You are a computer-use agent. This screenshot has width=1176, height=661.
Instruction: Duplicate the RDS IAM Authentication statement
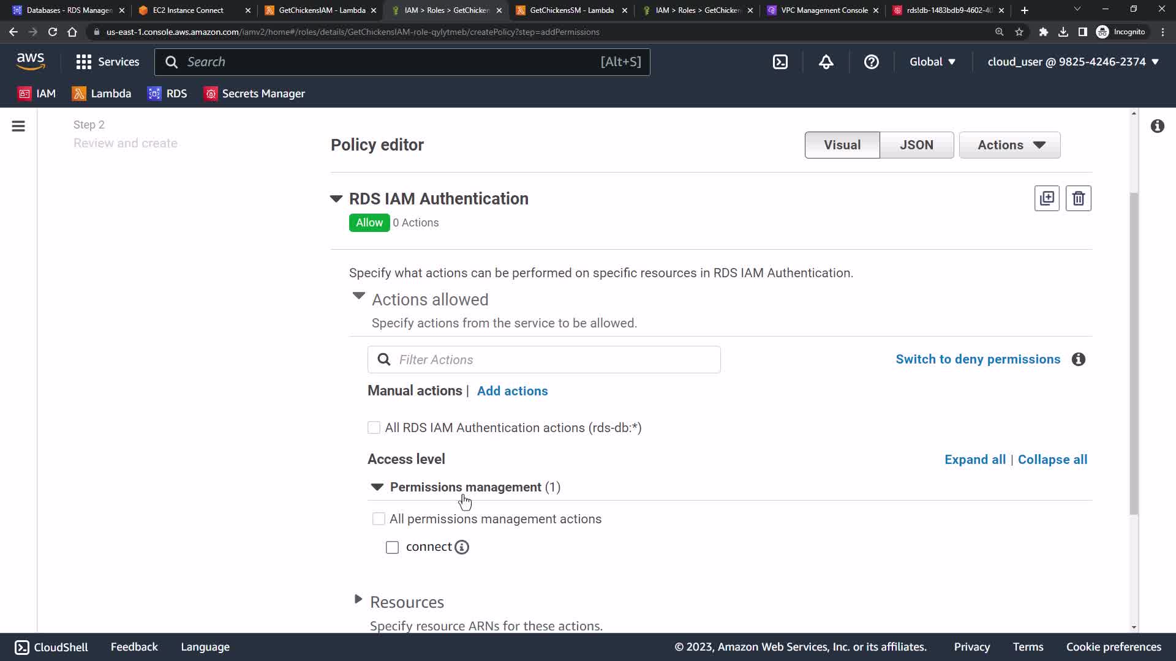[x=1047, y=198]
